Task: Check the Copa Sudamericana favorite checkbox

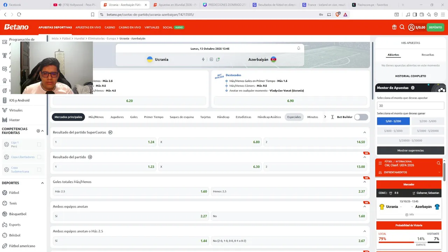Action: tap(39, 170)
